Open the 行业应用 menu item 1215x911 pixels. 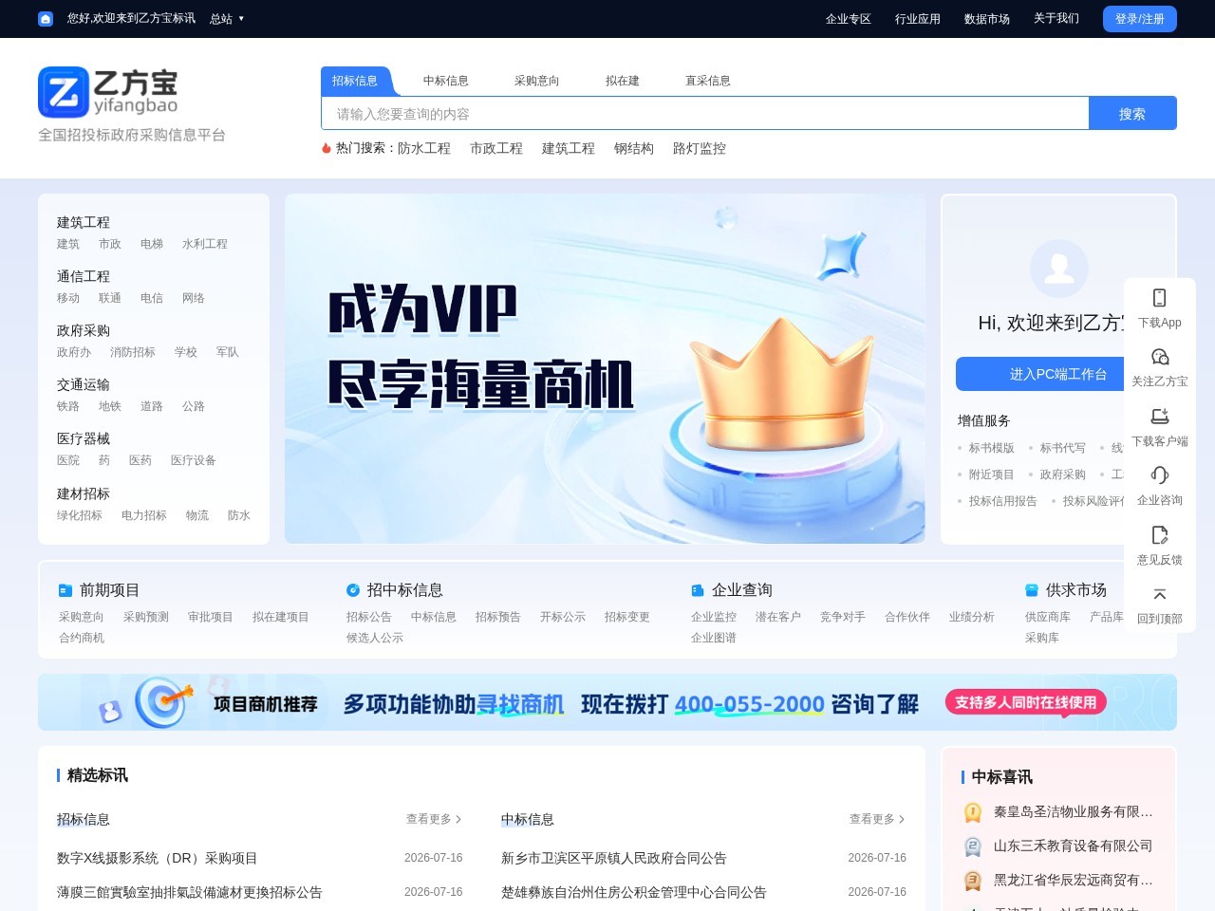[x=918, y=19]
